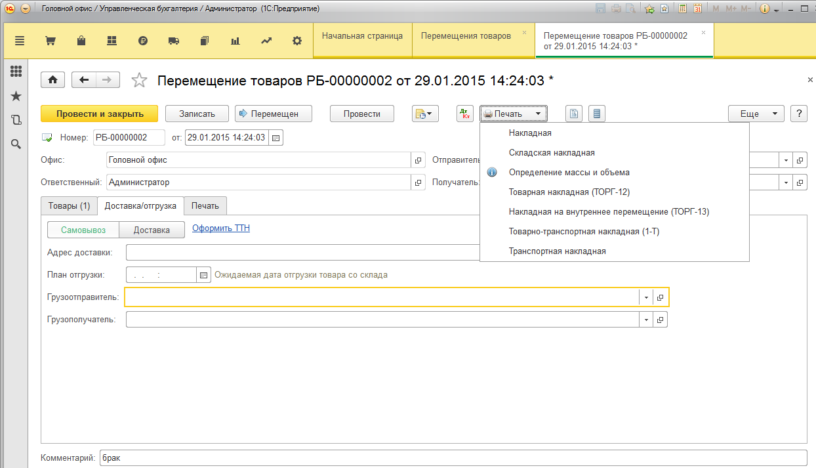Open the document report icon next to Печать

coord(574,114)
